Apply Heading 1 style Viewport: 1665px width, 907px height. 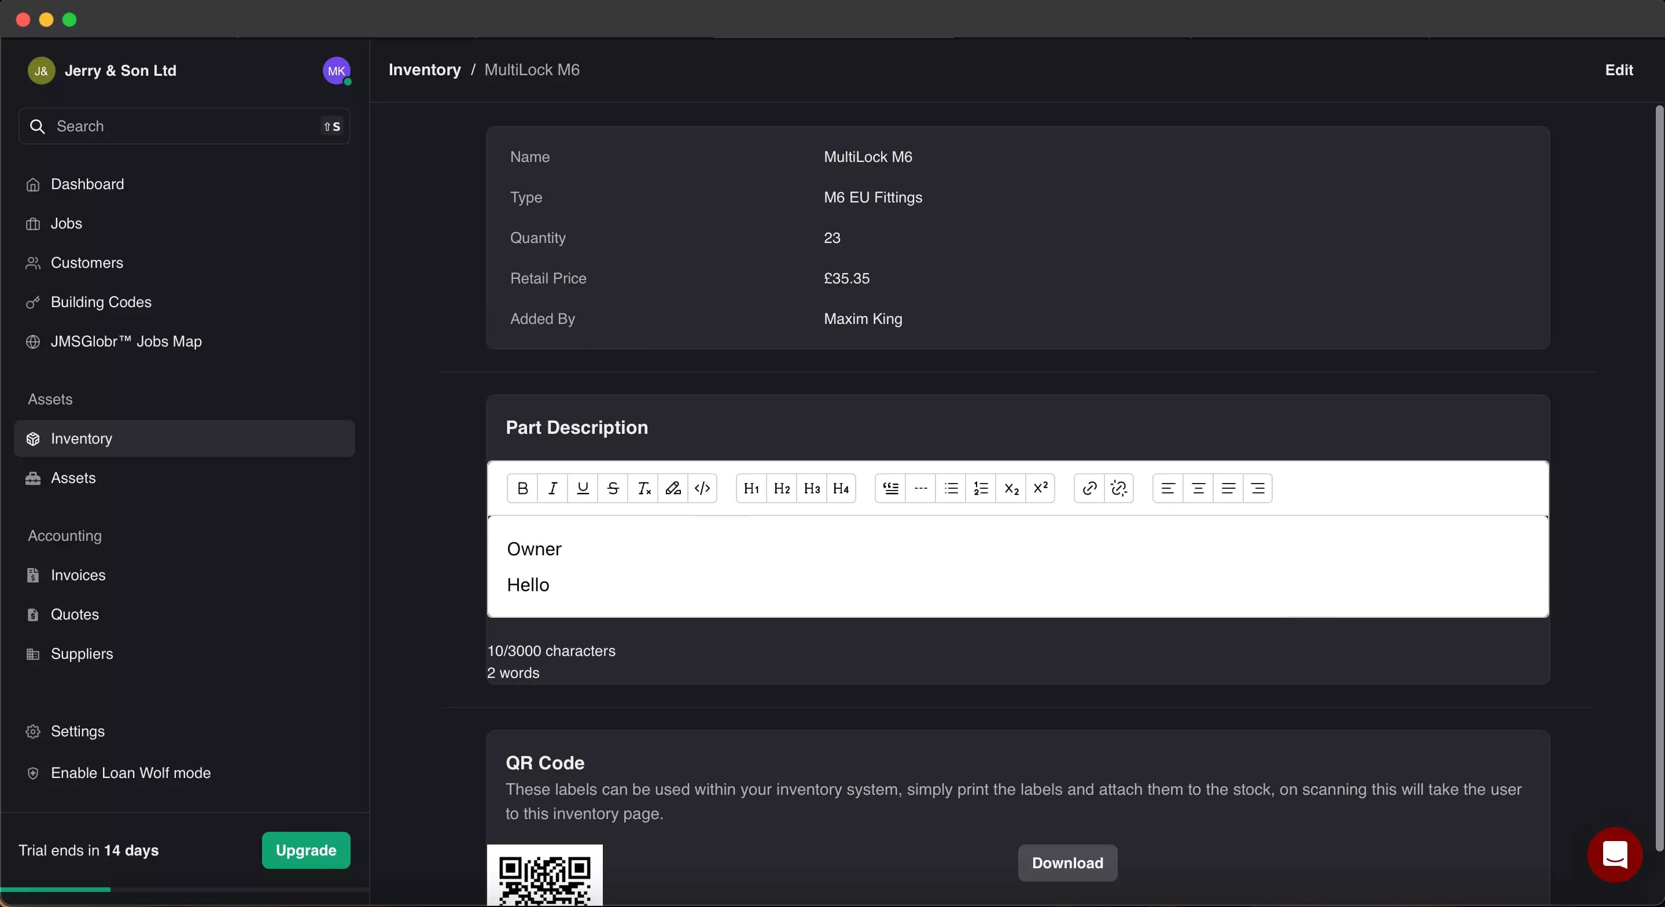tap(751, 488)
